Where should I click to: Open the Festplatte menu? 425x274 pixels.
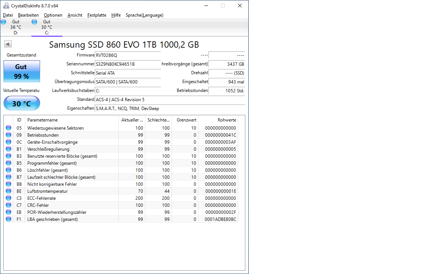97,15
